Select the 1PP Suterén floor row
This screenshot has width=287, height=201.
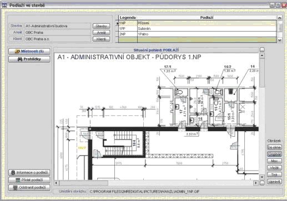click(x=198, y=29)
